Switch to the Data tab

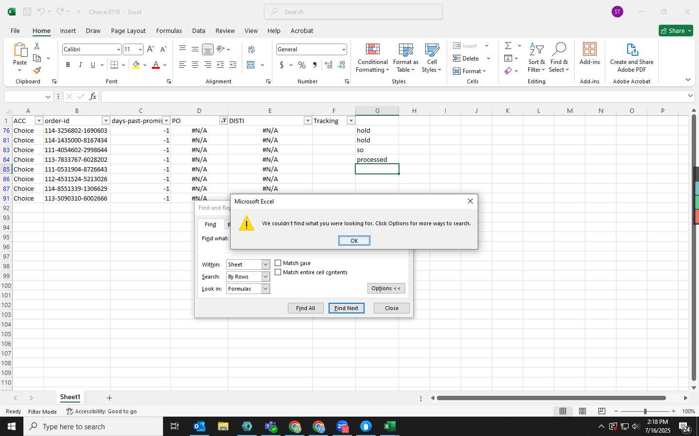(x=199, y=31)
